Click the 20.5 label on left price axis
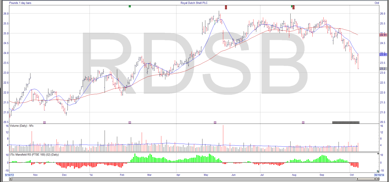 coord(5,122)
